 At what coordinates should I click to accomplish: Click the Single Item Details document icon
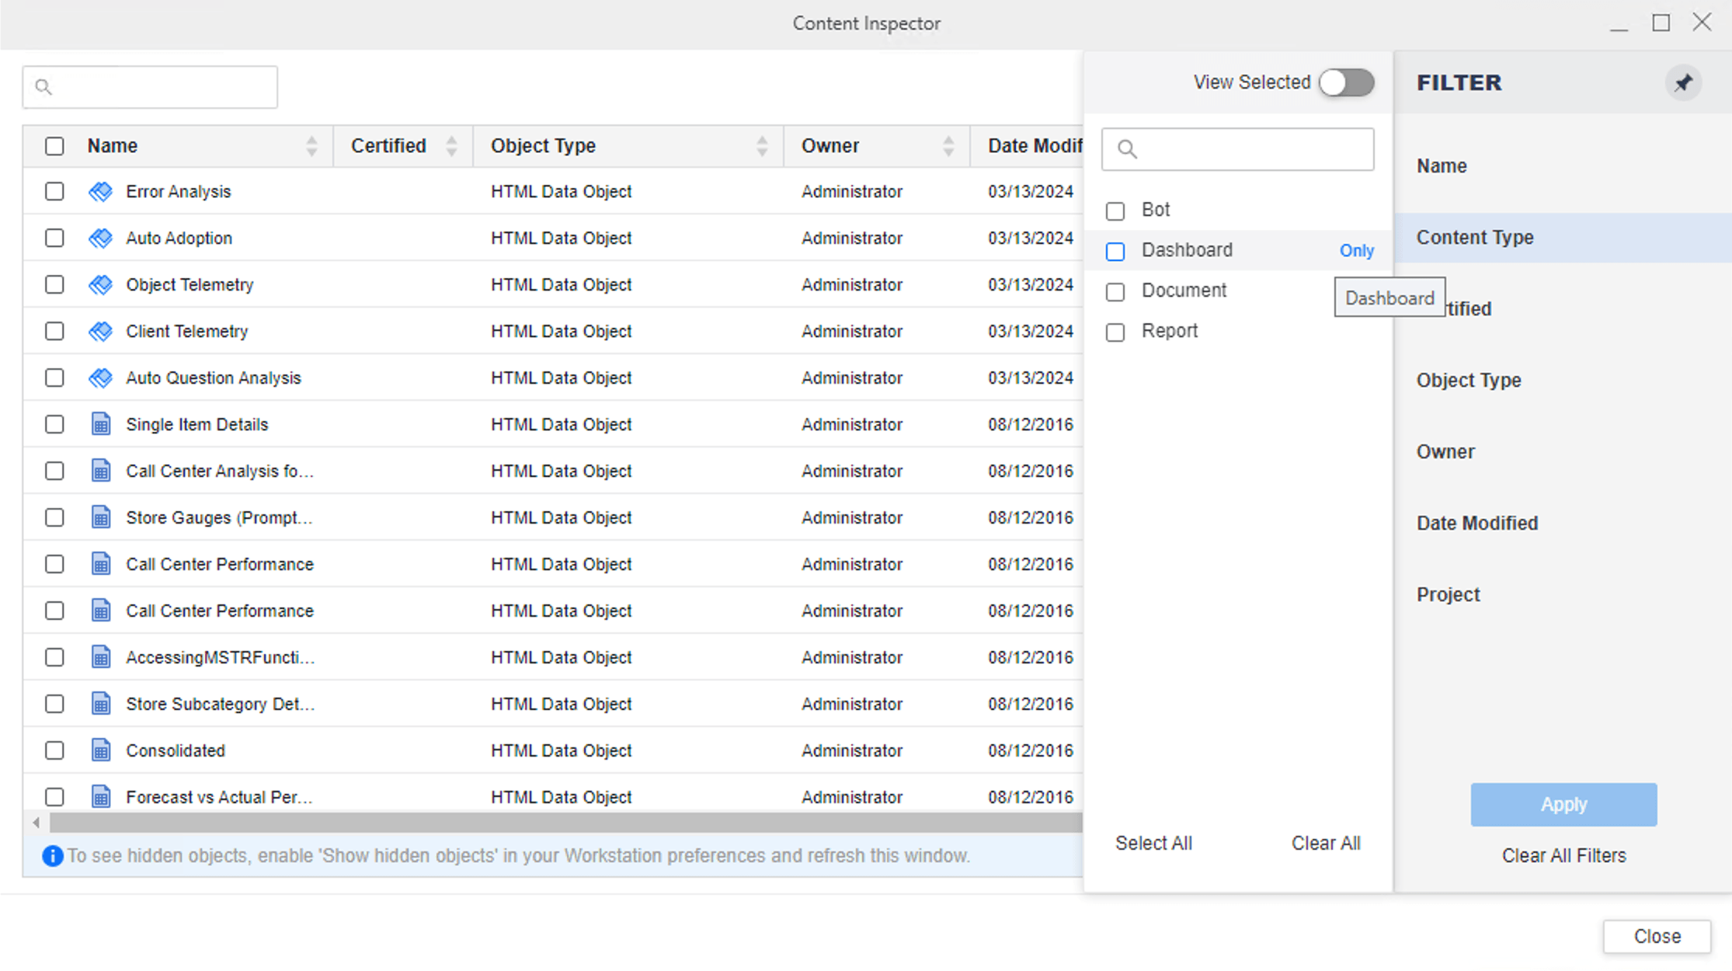pyautogui.click(x=100, y=424)
